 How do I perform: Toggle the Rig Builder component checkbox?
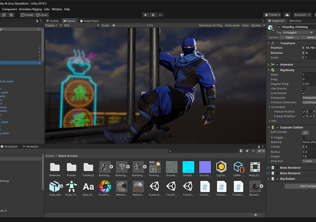click(277, 179)
